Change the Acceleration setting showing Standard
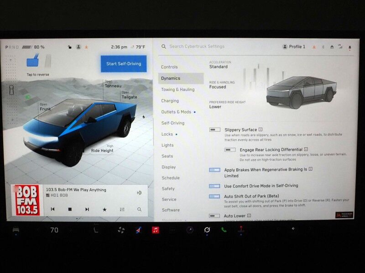 click(220, 65)
